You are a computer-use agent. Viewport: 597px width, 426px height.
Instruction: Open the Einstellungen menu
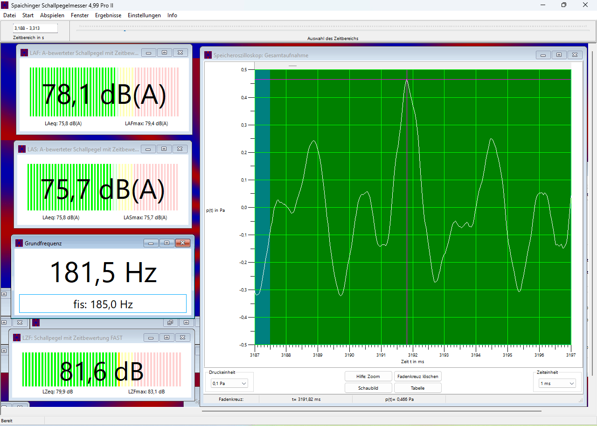tap(144, 15)
